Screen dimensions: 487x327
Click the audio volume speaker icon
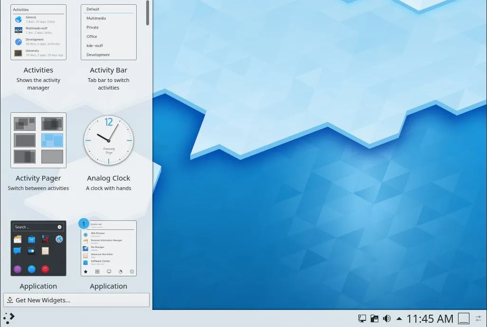click(387, 318)
